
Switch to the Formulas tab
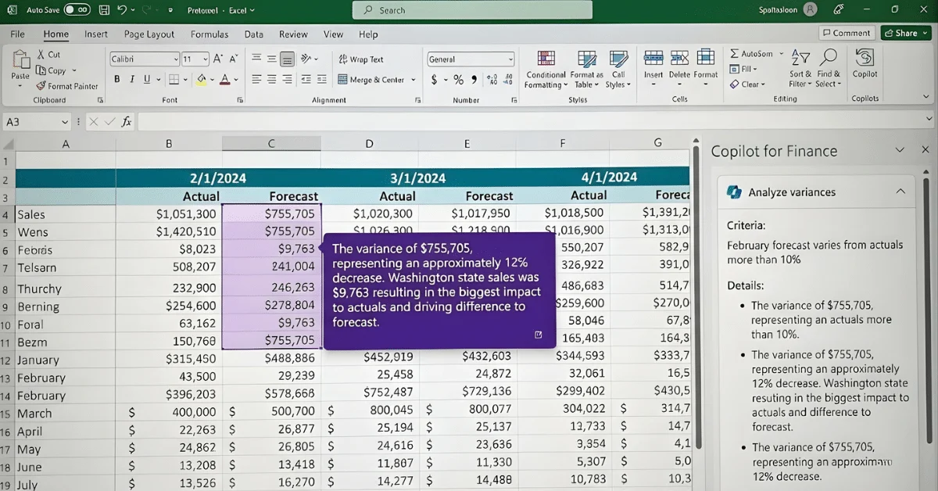(x=209, y=34)
